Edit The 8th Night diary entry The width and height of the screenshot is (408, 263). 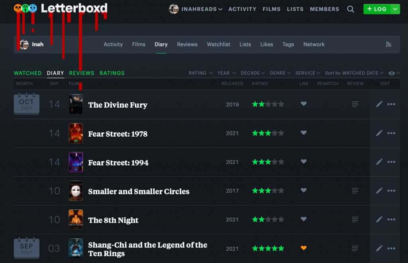click(x=379, y=219)
